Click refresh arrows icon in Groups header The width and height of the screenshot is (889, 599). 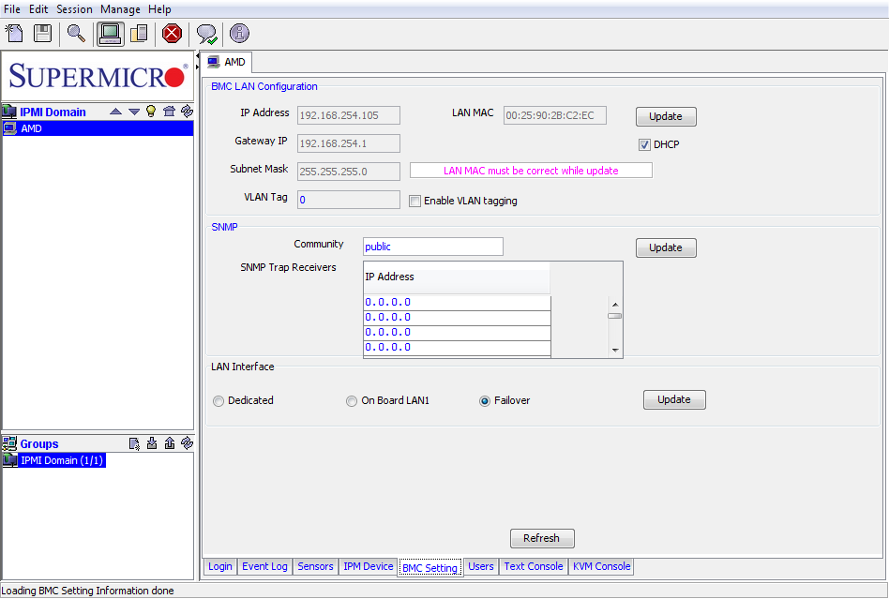(x=187, y=443)
